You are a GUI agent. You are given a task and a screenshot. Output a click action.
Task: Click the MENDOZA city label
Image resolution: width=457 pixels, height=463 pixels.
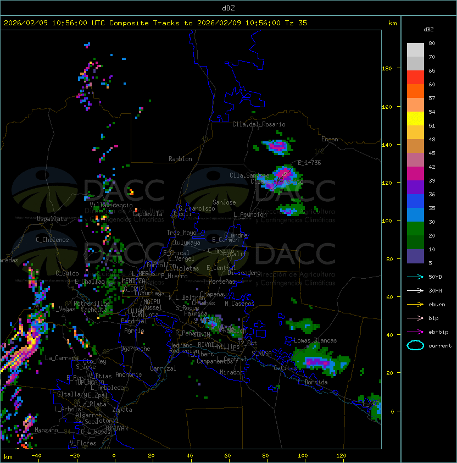pyautogui.click(x=133, y=281)
